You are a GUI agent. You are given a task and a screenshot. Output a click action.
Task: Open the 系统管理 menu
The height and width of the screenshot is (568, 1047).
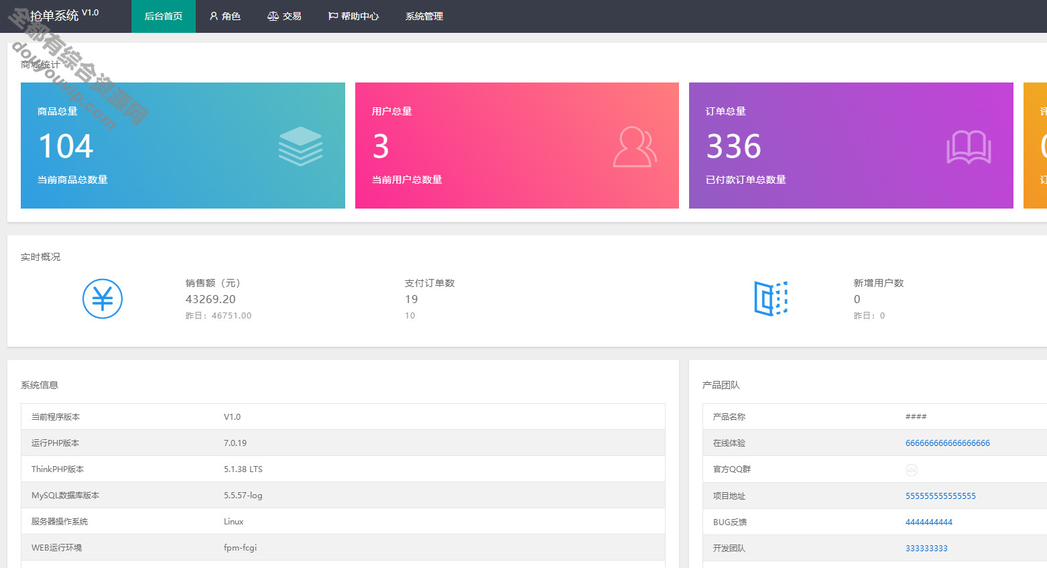pyautogui.click(x=424, y=16)
